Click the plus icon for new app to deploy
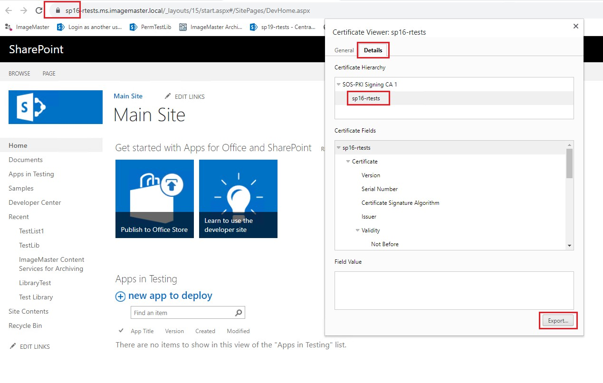Viewport: 603px width, 383px height. [121, 297]
